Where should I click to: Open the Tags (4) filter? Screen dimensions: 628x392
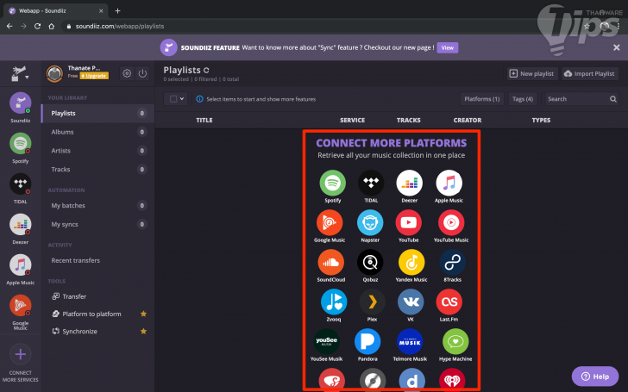523,99
